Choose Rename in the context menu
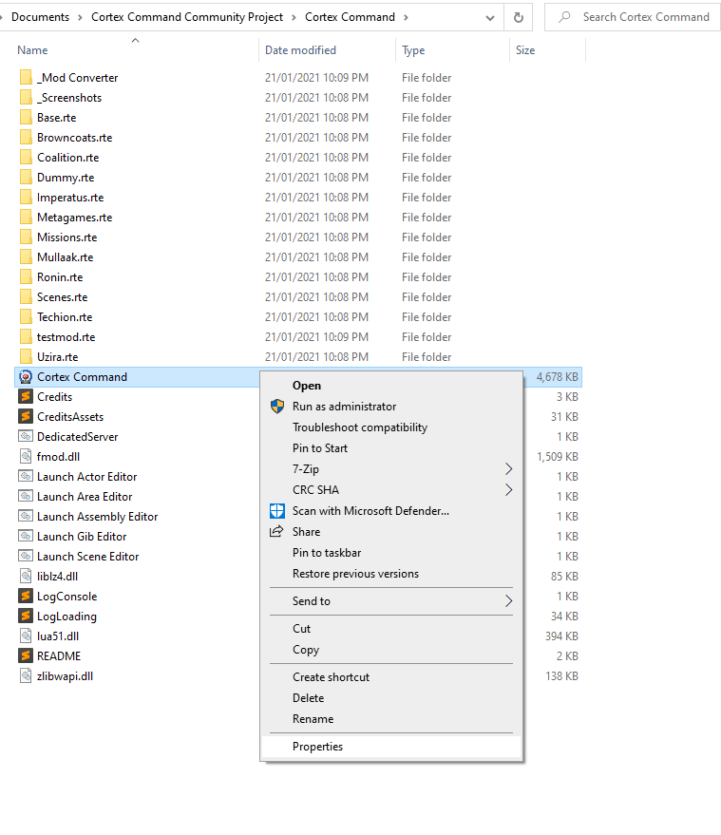Image resolution: width=721 pixels, height=835 pixels. [390, 719]
